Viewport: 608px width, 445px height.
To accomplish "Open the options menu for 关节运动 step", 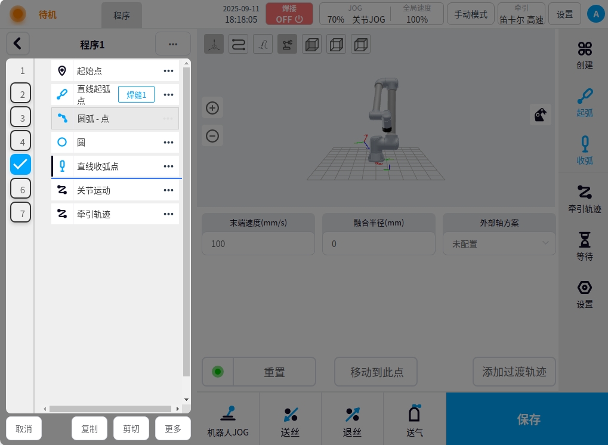I will (168, 190).
